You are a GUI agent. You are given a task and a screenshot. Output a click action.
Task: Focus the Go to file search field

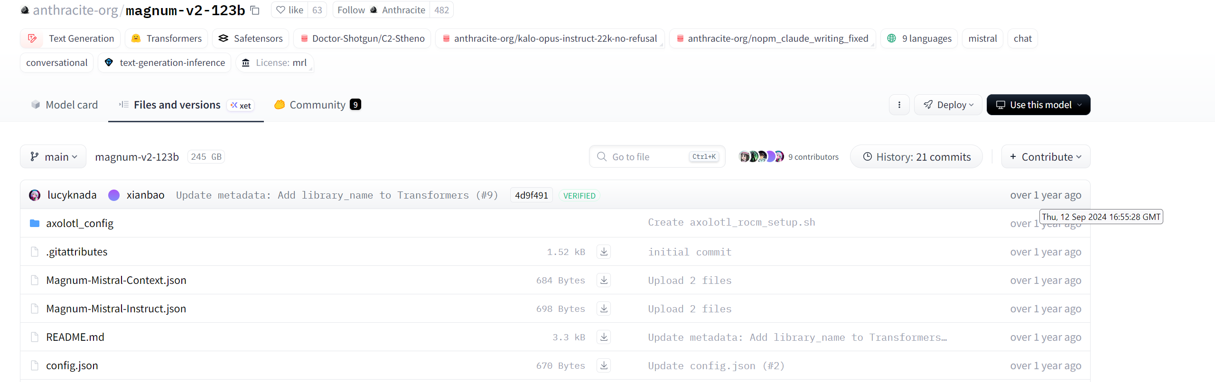[657, 156]
